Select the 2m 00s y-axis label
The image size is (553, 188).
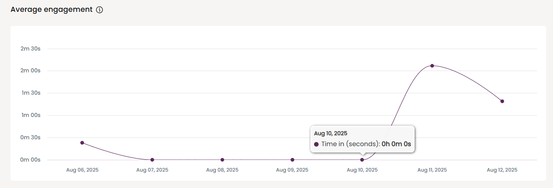[30, 71]
